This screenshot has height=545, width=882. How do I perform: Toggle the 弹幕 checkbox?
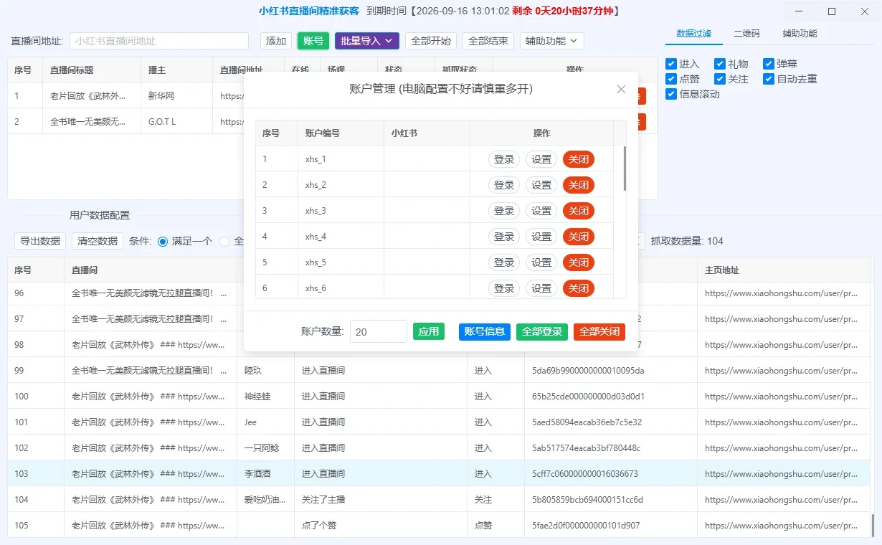tap(769, 64)
